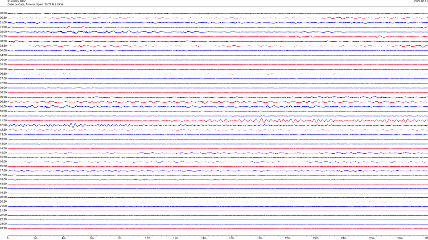428x240 pixels.
Task: Click the 13:30 row label
Action: [x=3, y=139]
